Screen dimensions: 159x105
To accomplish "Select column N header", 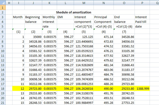I will click(x=104, y=3).
